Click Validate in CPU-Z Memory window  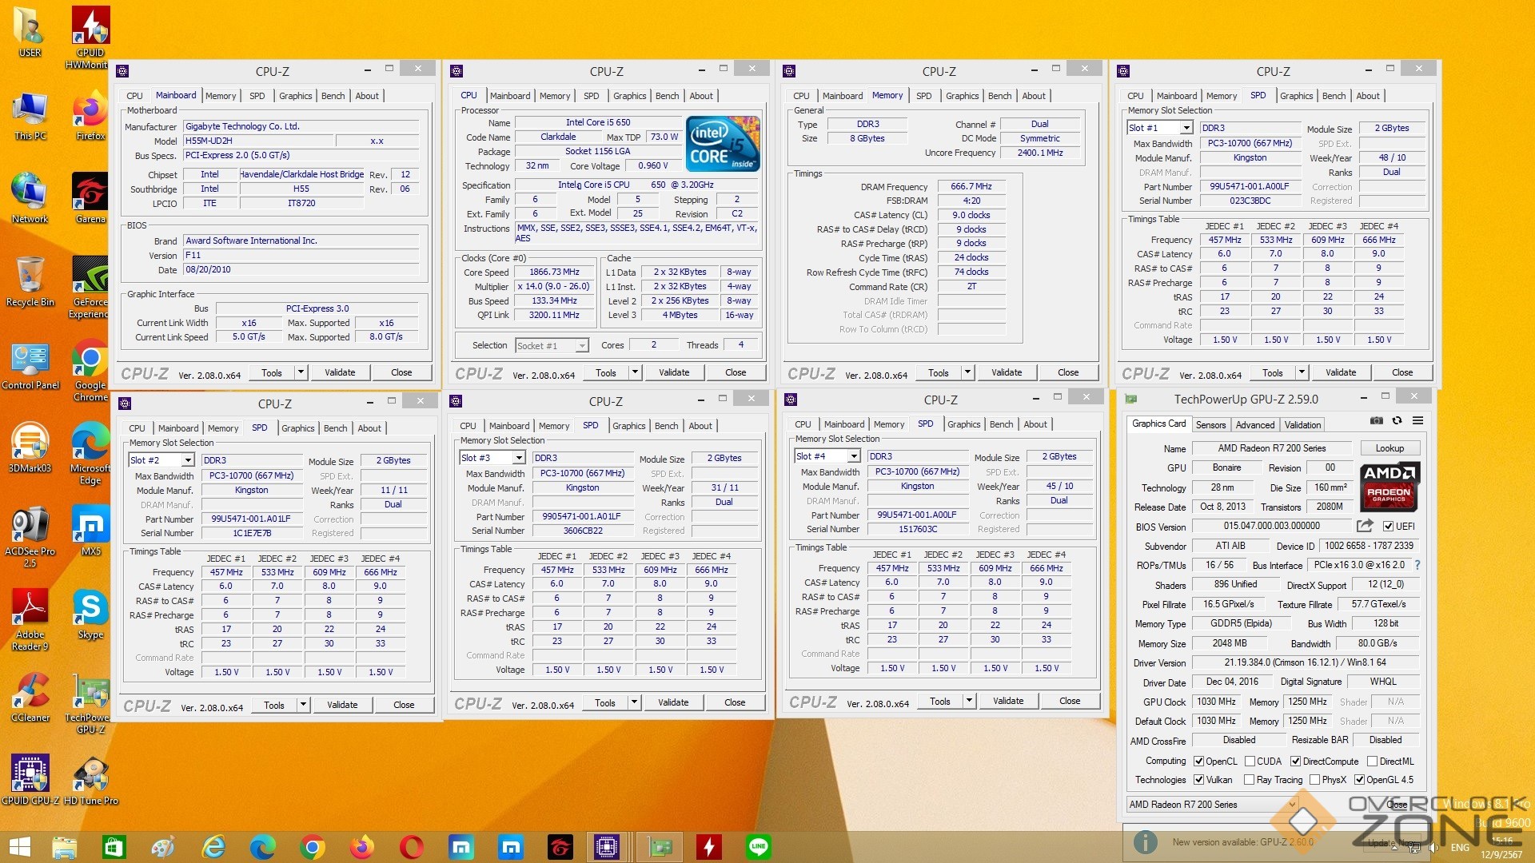pyautogui.click(x=1006, y=372)
